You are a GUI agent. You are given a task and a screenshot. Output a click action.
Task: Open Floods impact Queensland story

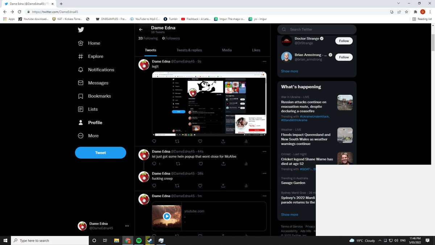(x=306, y=139)
